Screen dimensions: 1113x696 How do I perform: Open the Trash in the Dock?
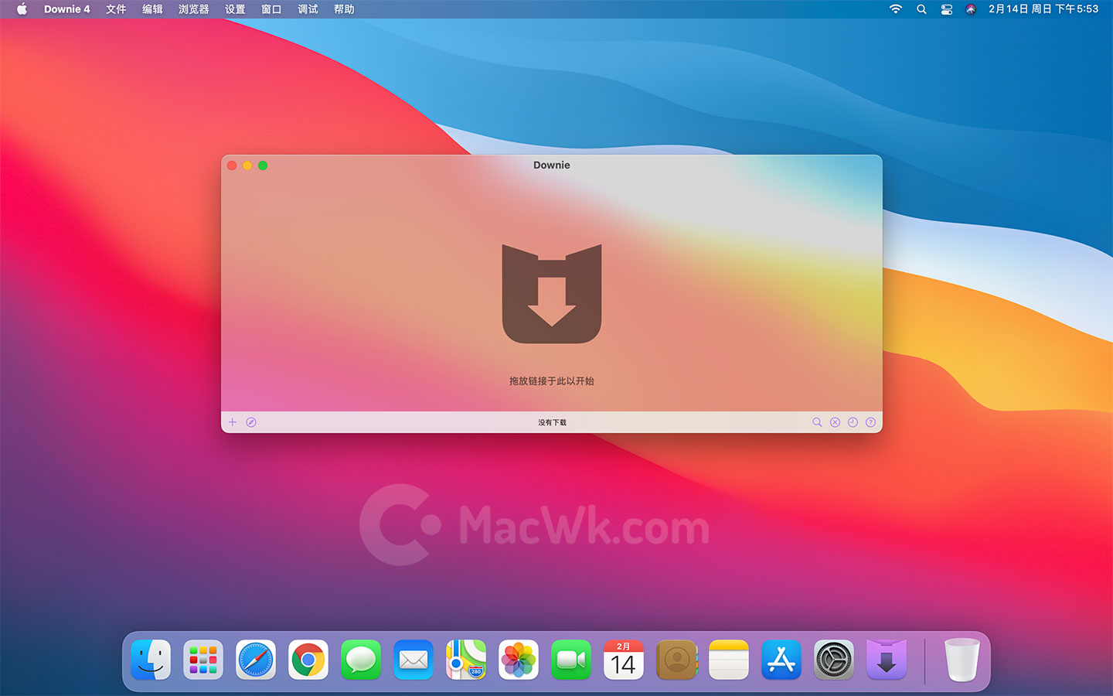(x=962, y=660)
